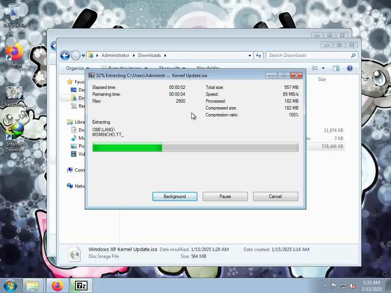
Task: Open Internet Download Manager desktop shortcut
Action: (15, 137)
